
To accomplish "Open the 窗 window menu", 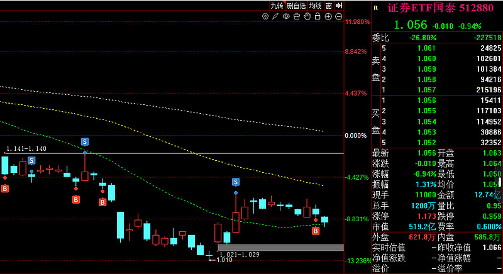I will (x=329, y=6).
